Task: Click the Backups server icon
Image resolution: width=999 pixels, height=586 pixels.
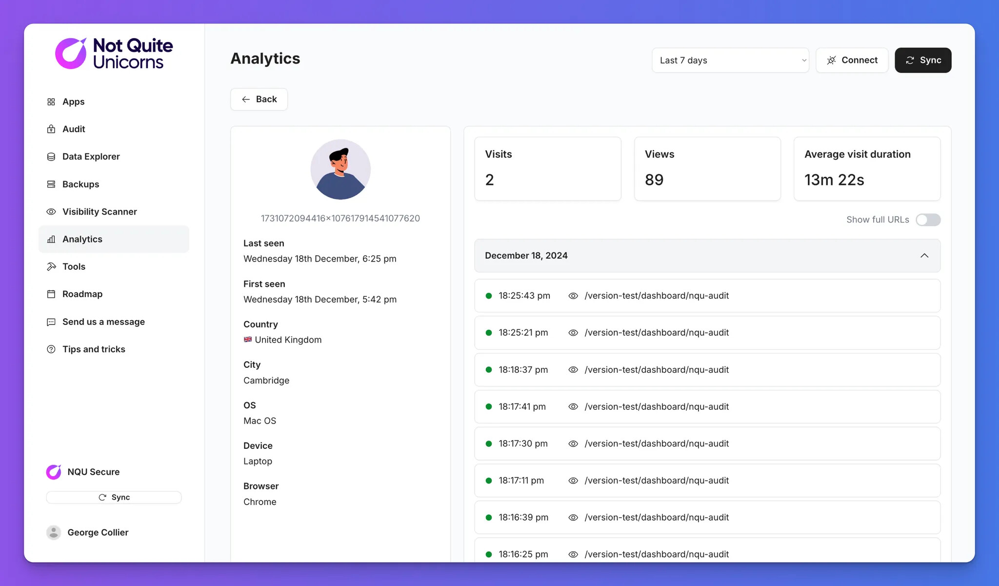Action: 51,184
